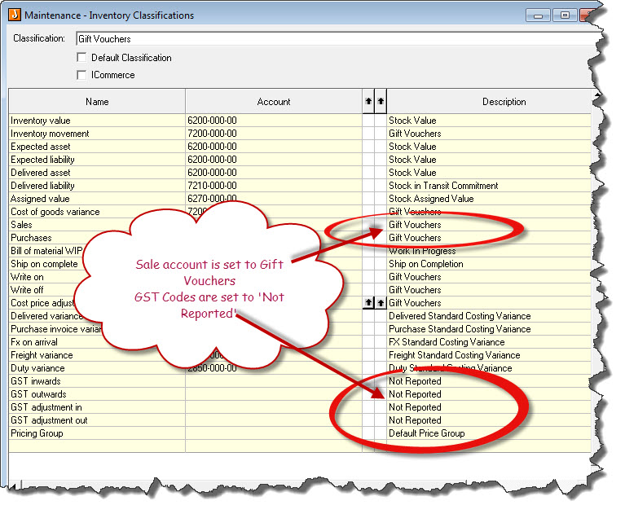Click Not Reported in GST inwards row
625x514 pixels.
click(415, 381)
